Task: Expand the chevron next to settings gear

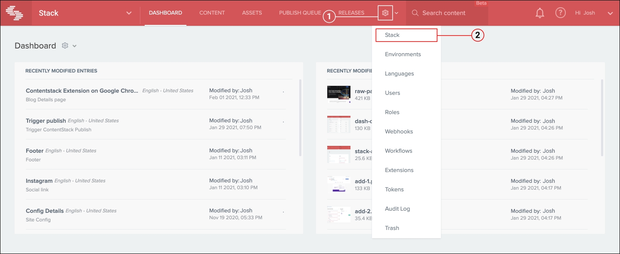Action: (397, 13)
